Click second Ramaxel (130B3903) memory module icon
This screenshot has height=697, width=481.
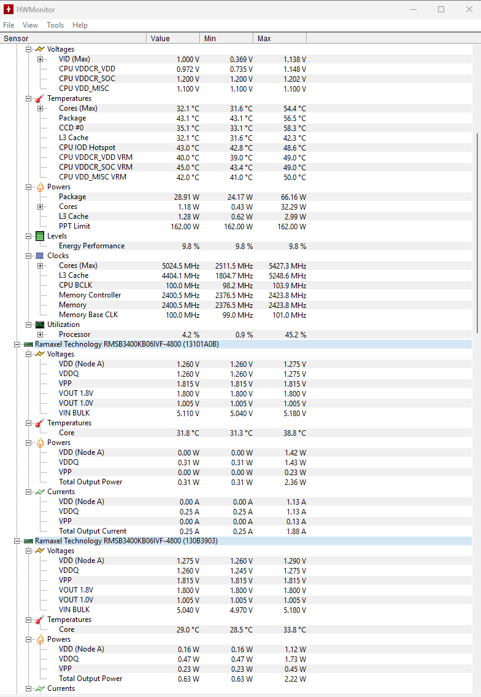28,541
